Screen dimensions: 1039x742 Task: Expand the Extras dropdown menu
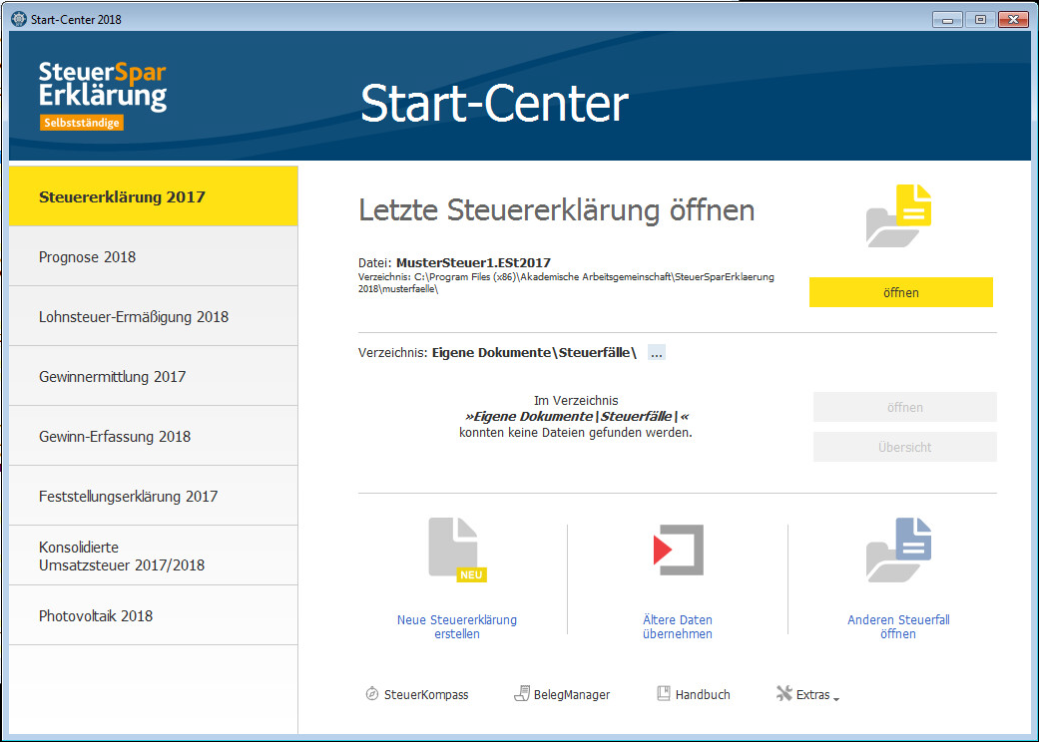[x=817, y=695]
